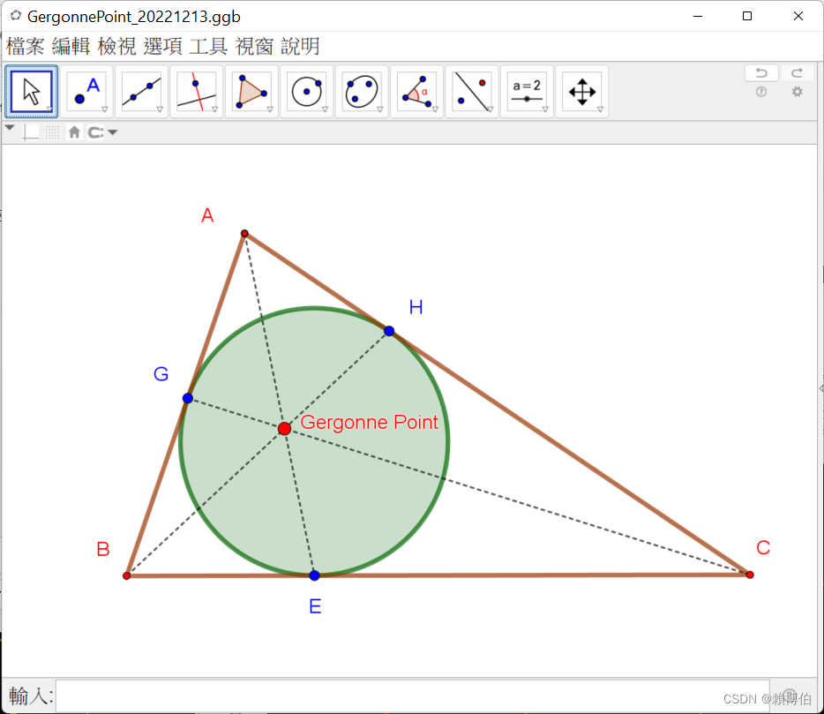Select the Angle measurement tool

coord(416,90)
